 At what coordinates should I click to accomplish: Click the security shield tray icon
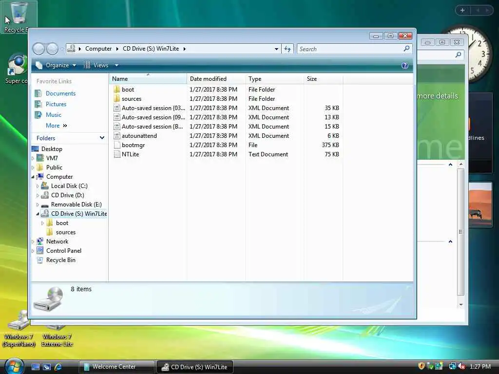coord(422,366)
